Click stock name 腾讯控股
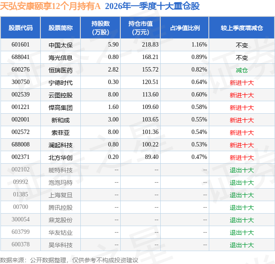 pos(61,208)
